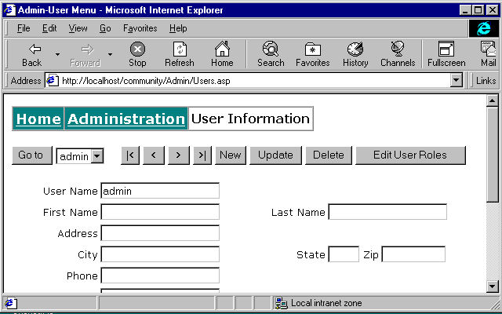Viewport: 502px width, 314px height.
Task: Click the Local intranet zone icon
Action: tap(282, 303)
